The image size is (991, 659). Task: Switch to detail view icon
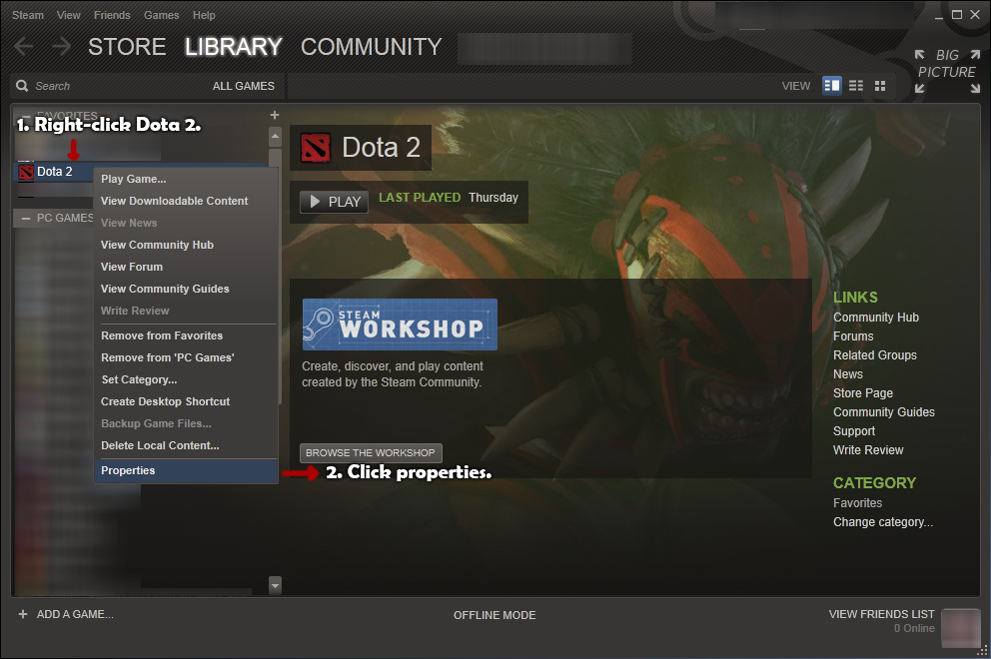tap(832, 85)
